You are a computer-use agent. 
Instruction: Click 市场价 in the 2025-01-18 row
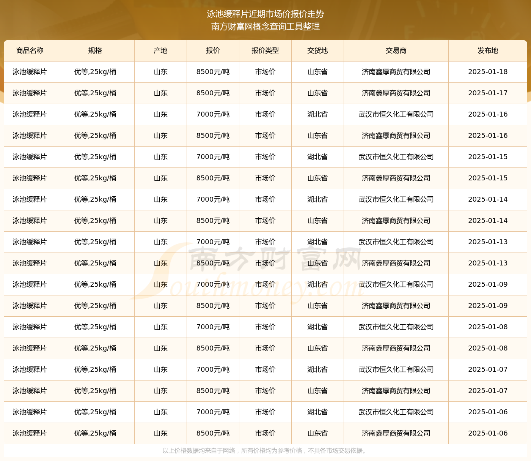click(265, 72)
